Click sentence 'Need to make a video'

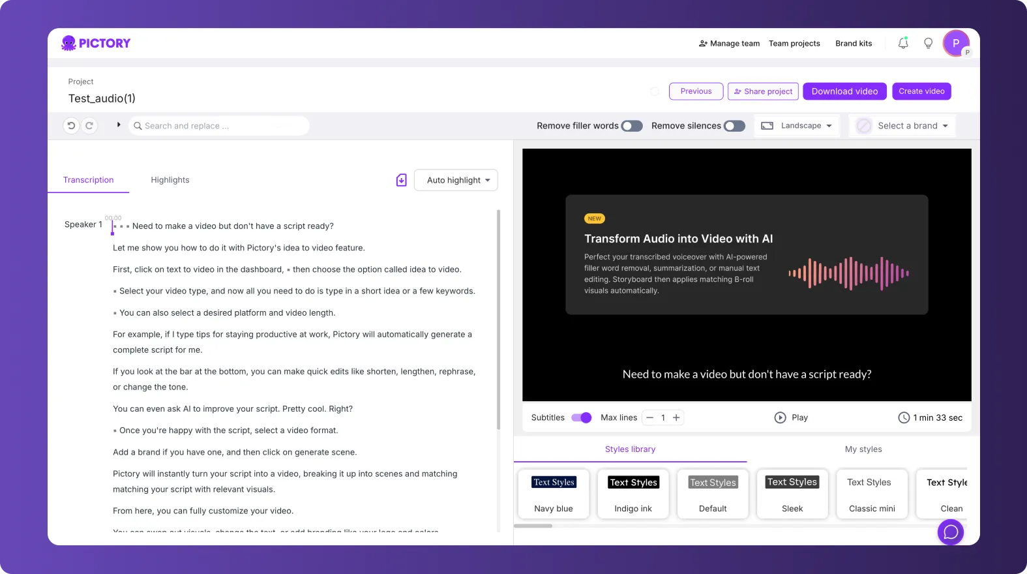233,226
